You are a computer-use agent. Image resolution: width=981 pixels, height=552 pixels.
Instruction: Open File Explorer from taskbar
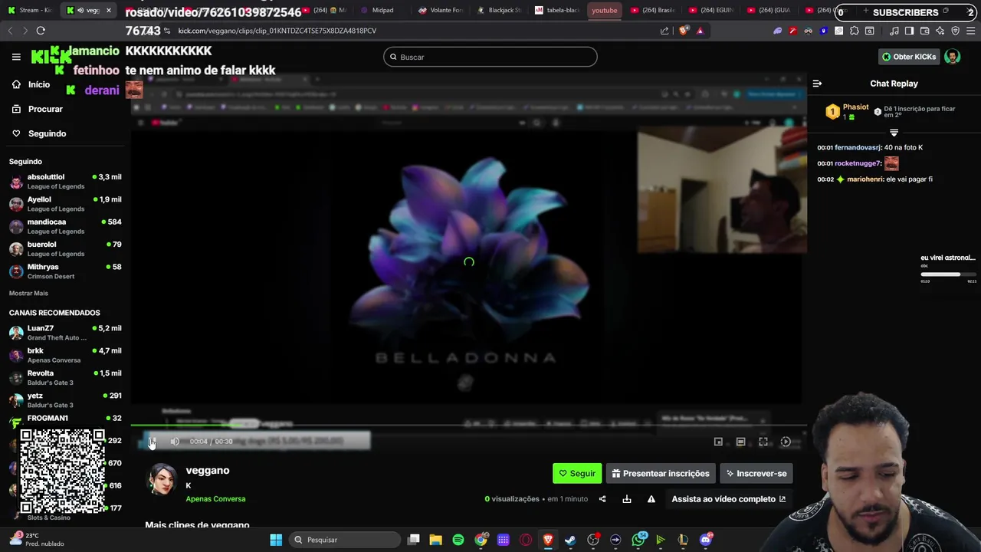435,540
